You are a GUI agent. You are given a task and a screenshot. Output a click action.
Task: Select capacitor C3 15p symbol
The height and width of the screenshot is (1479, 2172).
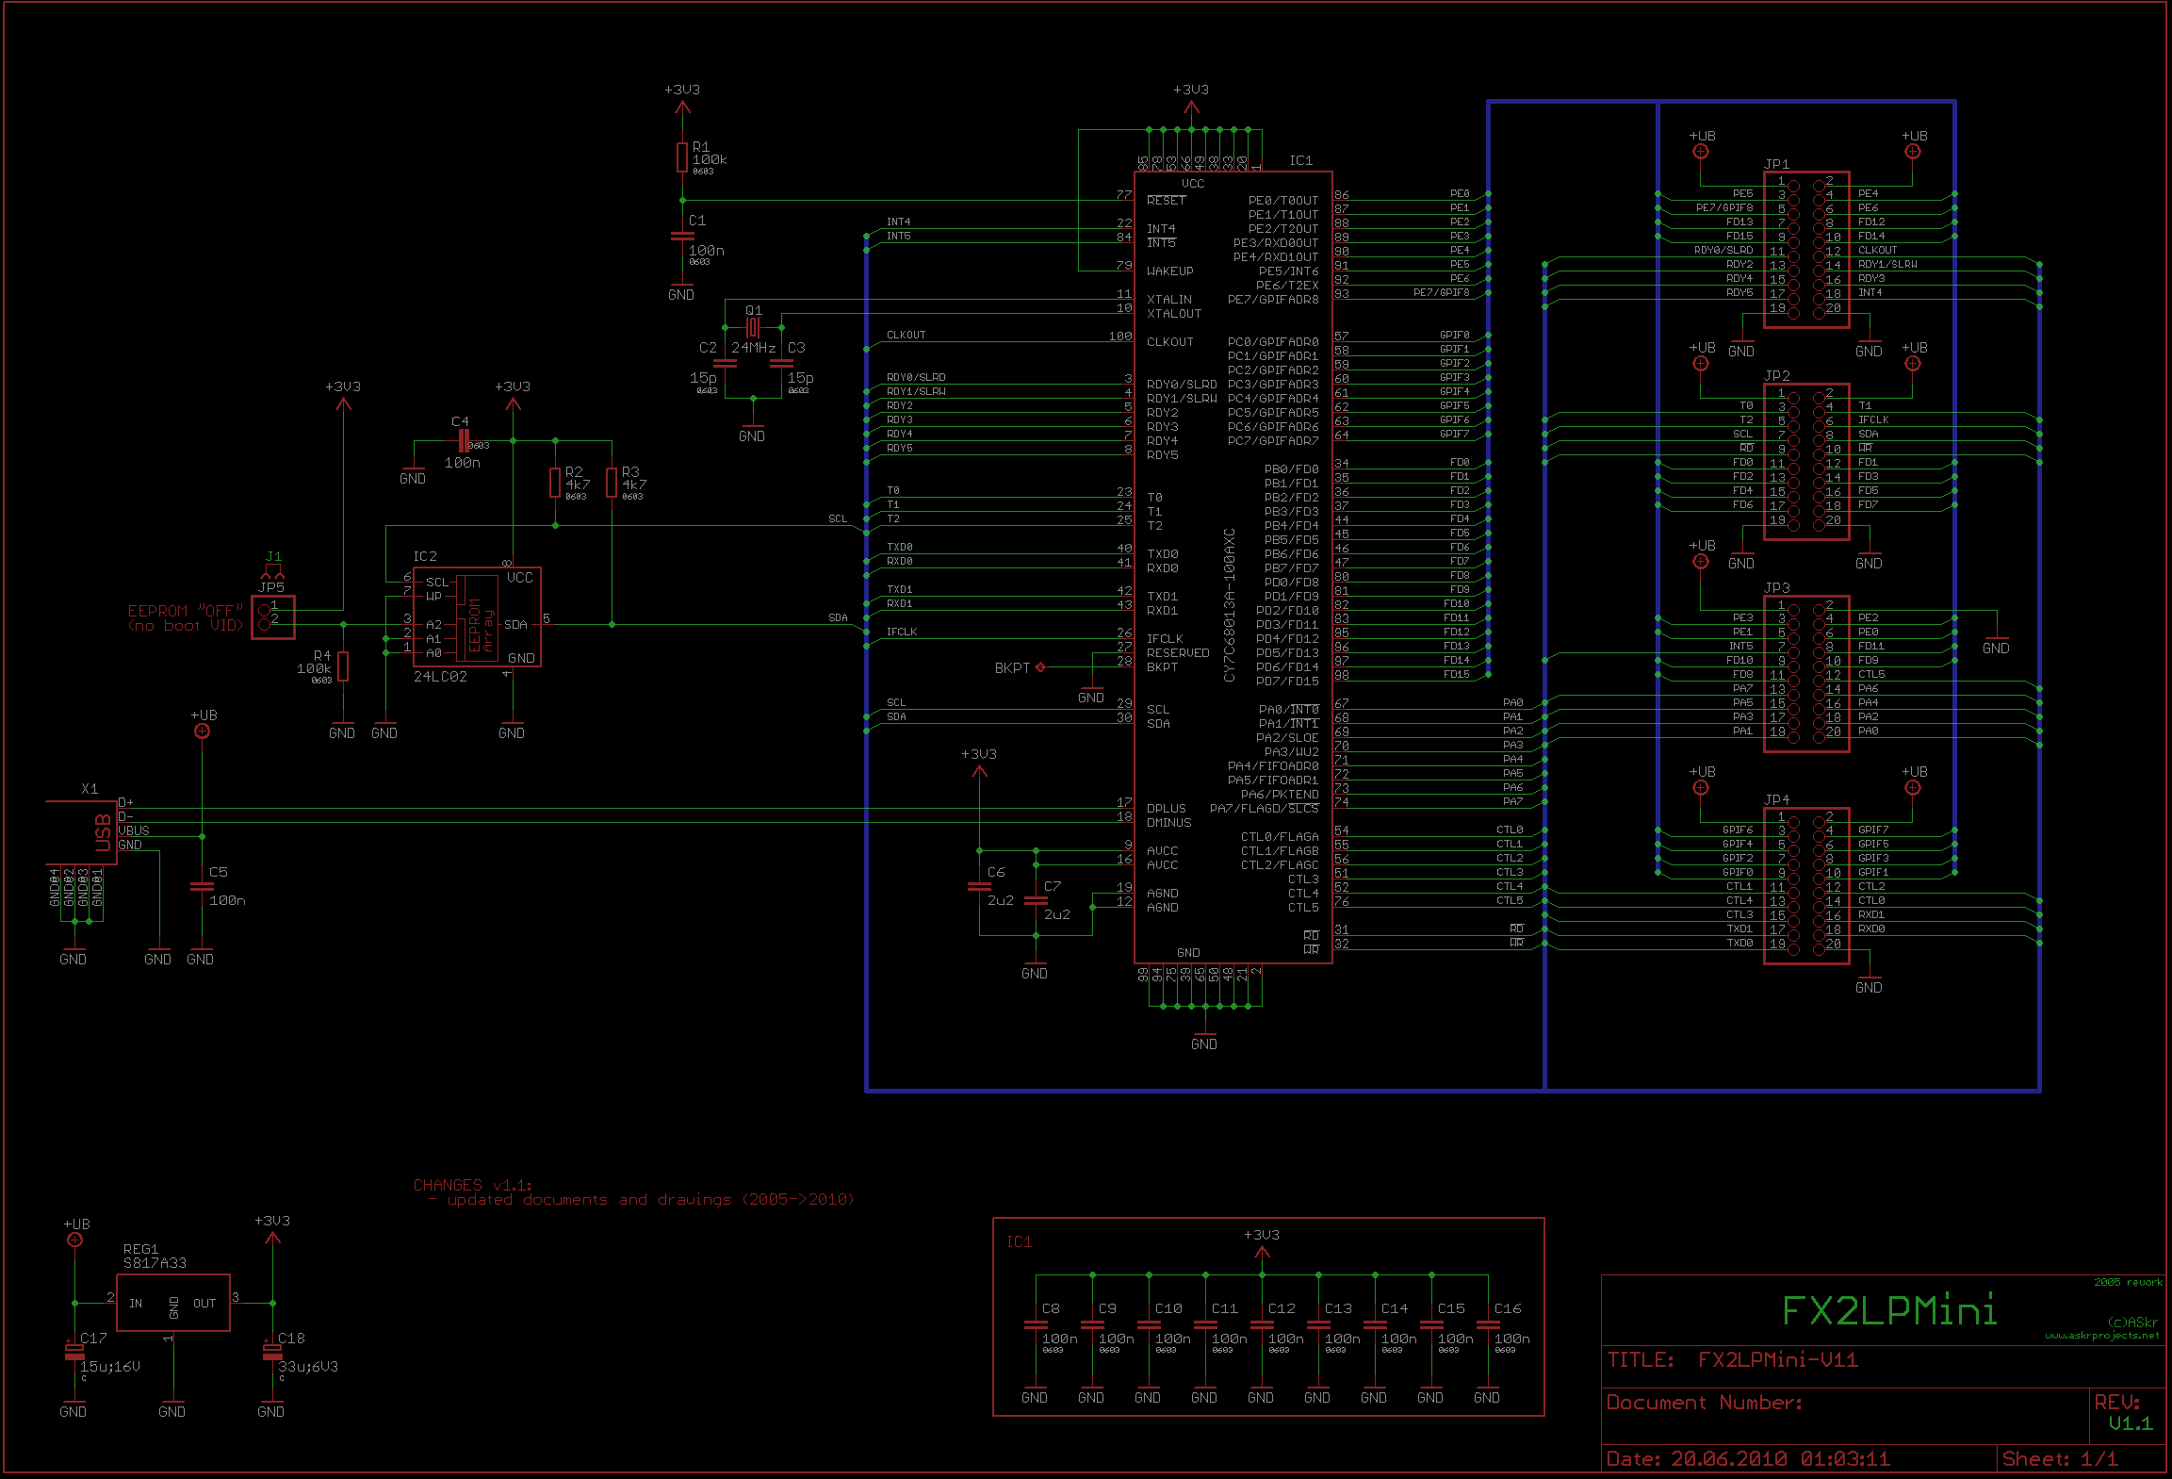coord(781,363)
